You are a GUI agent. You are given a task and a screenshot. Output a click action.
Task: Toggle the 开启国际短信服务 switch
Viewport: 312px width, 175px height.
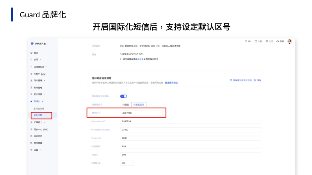[124, 96]
